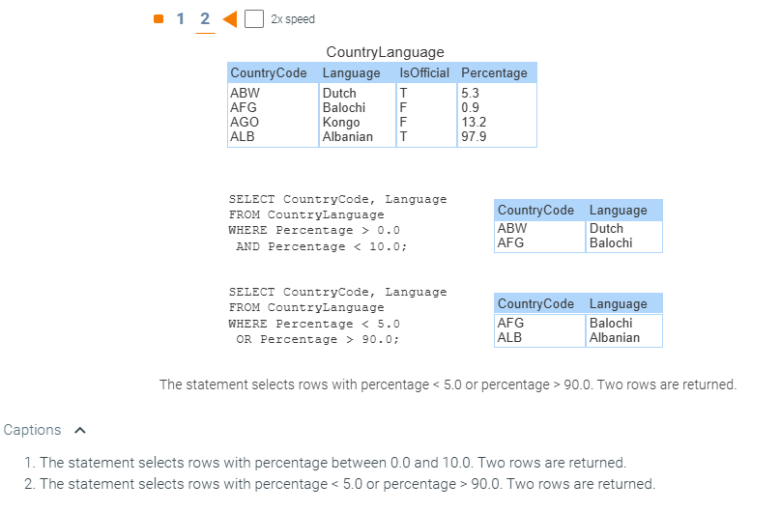780x512 pixels.
Task: Click the first SQL query with AND condition
Action: (x=337, y=223)
